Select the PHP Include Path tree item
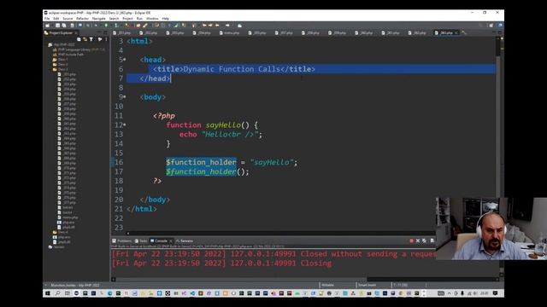The image size is (547, 307). point(68,55)
